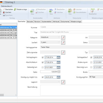The height and width of the screenshot is (103, 103).
Task: Select second row MobileInternet Flat 16 SIM
Action: [x=8, y=30]
